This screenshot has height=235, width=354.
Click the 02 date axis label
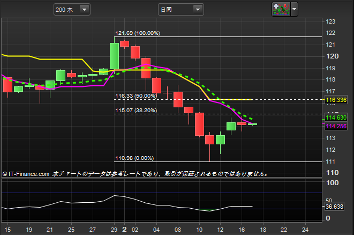click(x=135, y=230)
